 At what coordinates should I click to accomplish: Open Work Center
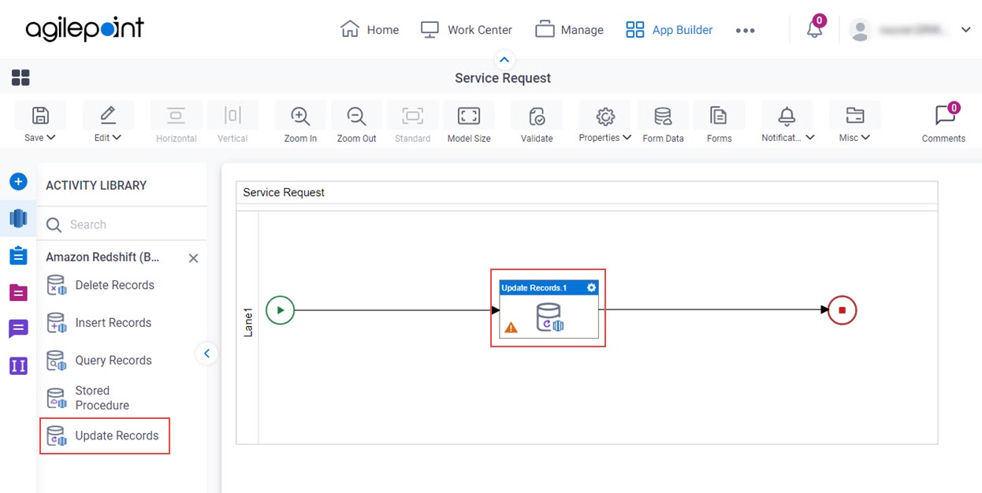[x=466, y=30]
